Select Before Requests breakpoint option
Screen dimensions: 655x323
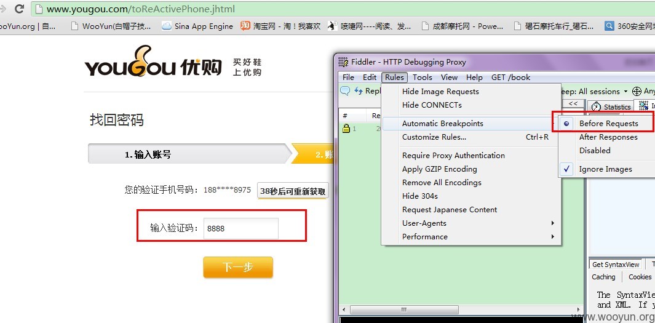tap(608, 123)
